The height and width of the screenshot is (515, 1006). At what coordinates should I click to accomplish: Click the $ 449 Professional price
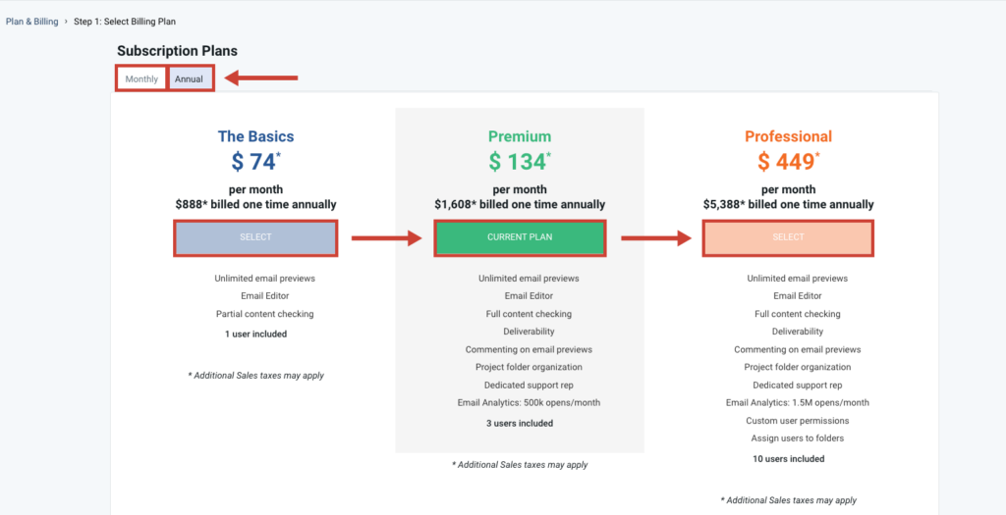tap(788, 162)
